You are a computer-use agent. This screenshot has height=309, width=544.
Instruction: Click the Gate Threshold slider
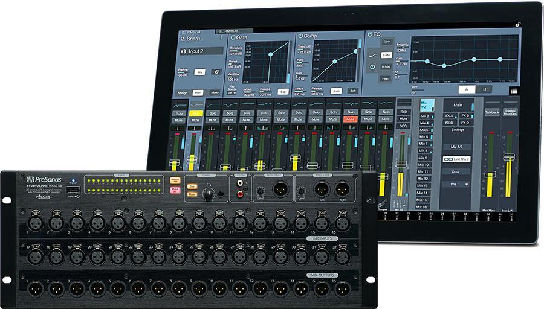coord(236,51)
